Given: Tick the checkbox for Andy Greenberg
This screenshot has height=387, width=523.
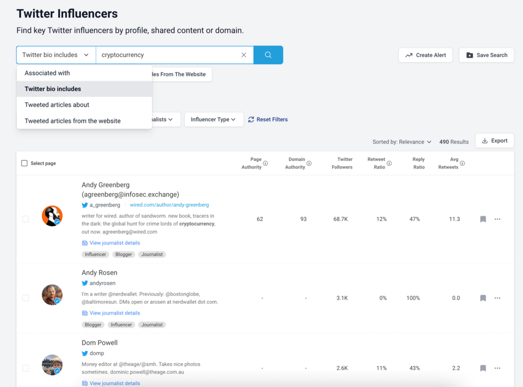Looking at the screenshot, I should pyautogui.click(x=26, y=219).
